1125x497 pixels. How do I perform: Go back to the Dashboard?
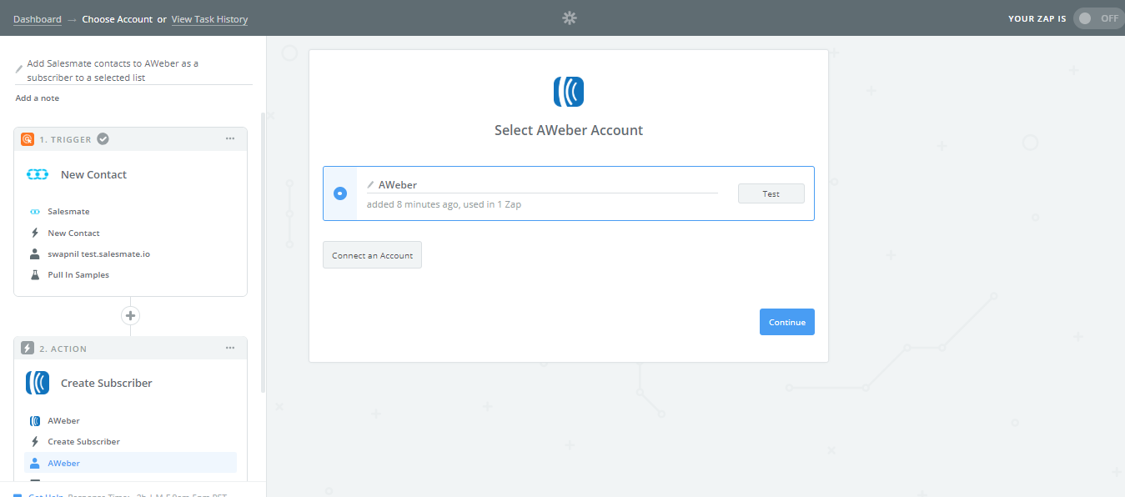point(37,18)
